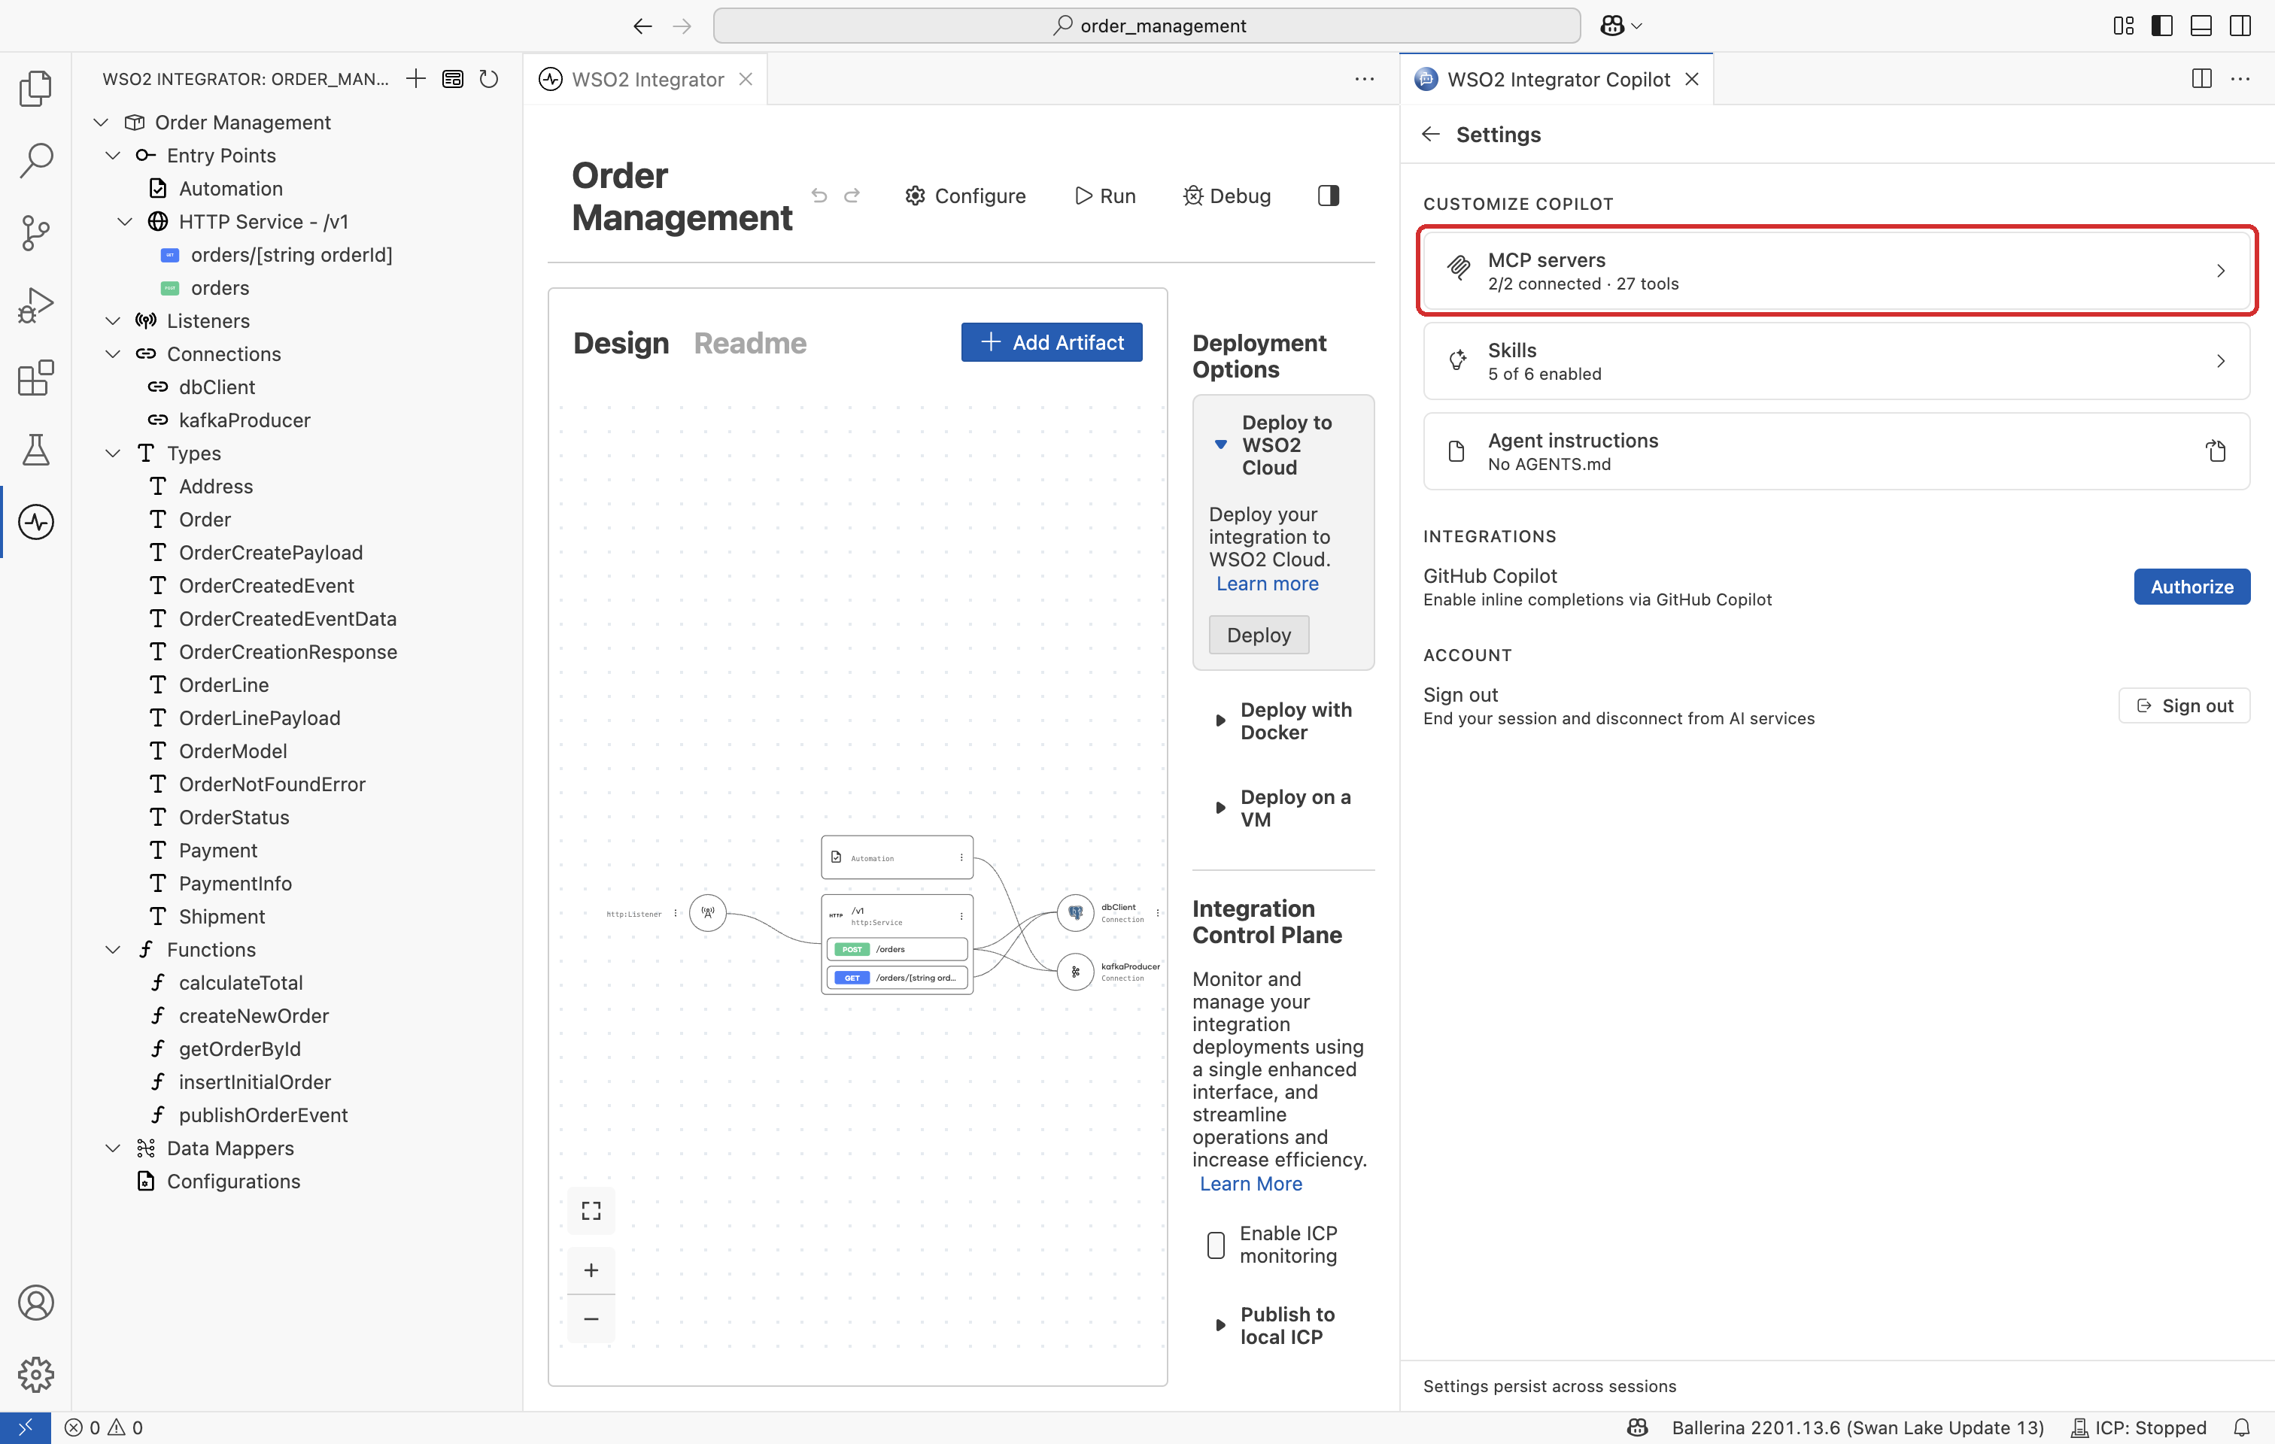
Task: Click the Agent instructions create file icon
Action: (2216, 451)
